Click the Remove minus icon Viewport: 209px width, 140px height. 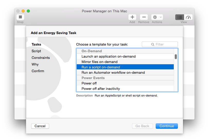click(x=144, y=17)
